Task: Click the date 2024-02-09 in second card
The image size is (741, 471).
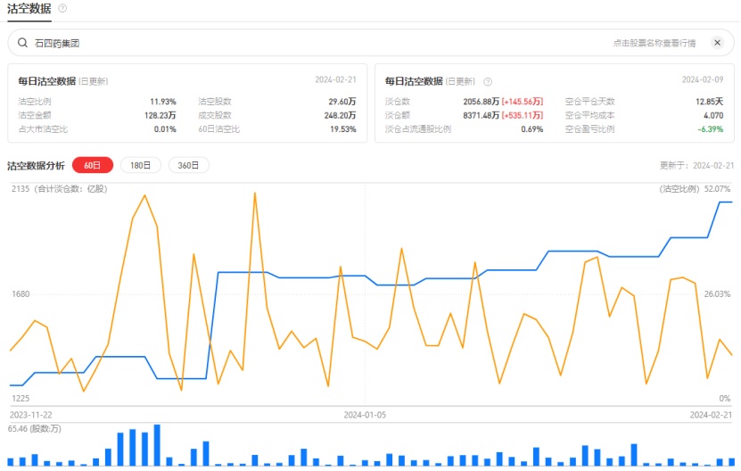Action: [x=703, y=79]
